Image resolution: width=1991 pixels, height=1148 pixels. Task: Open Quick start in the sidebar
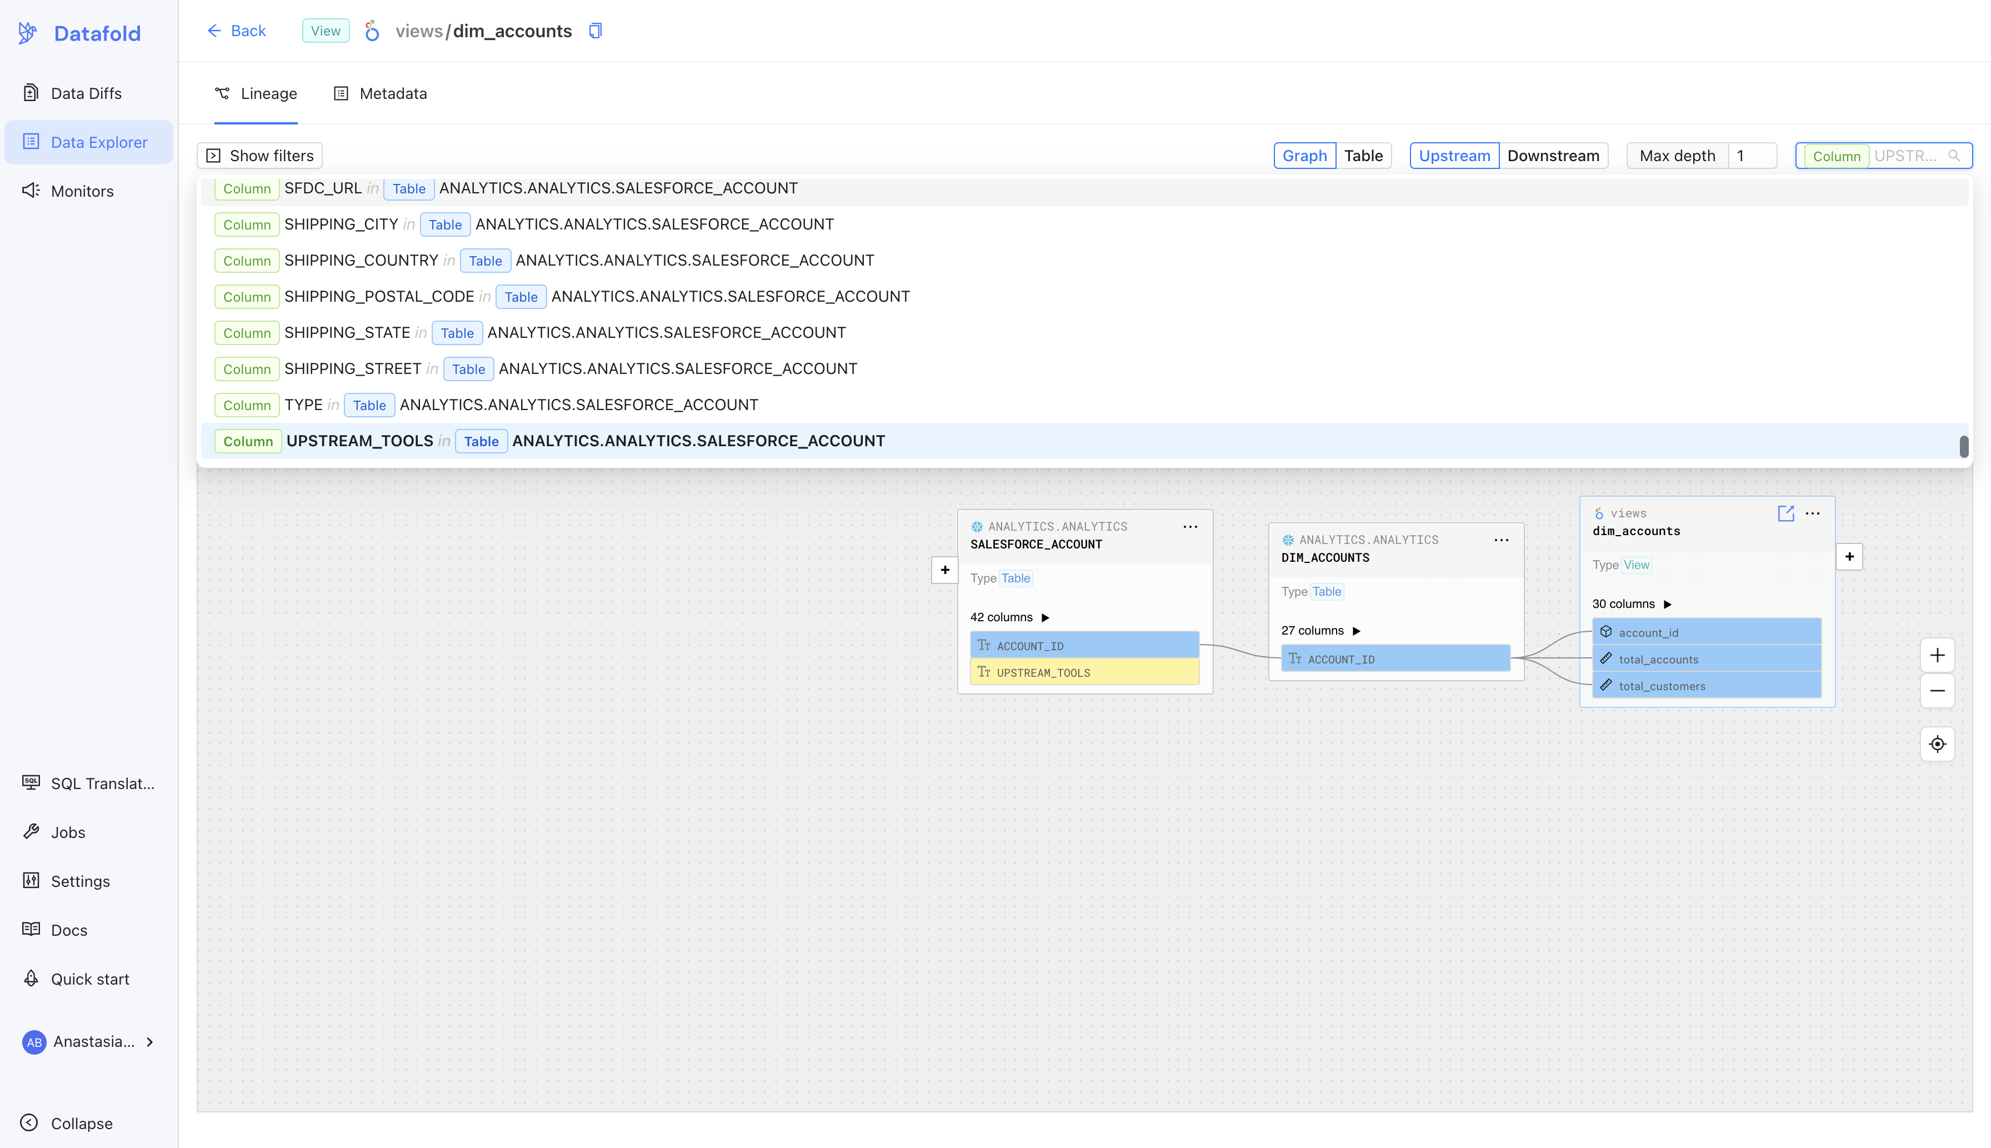[88, 979]
